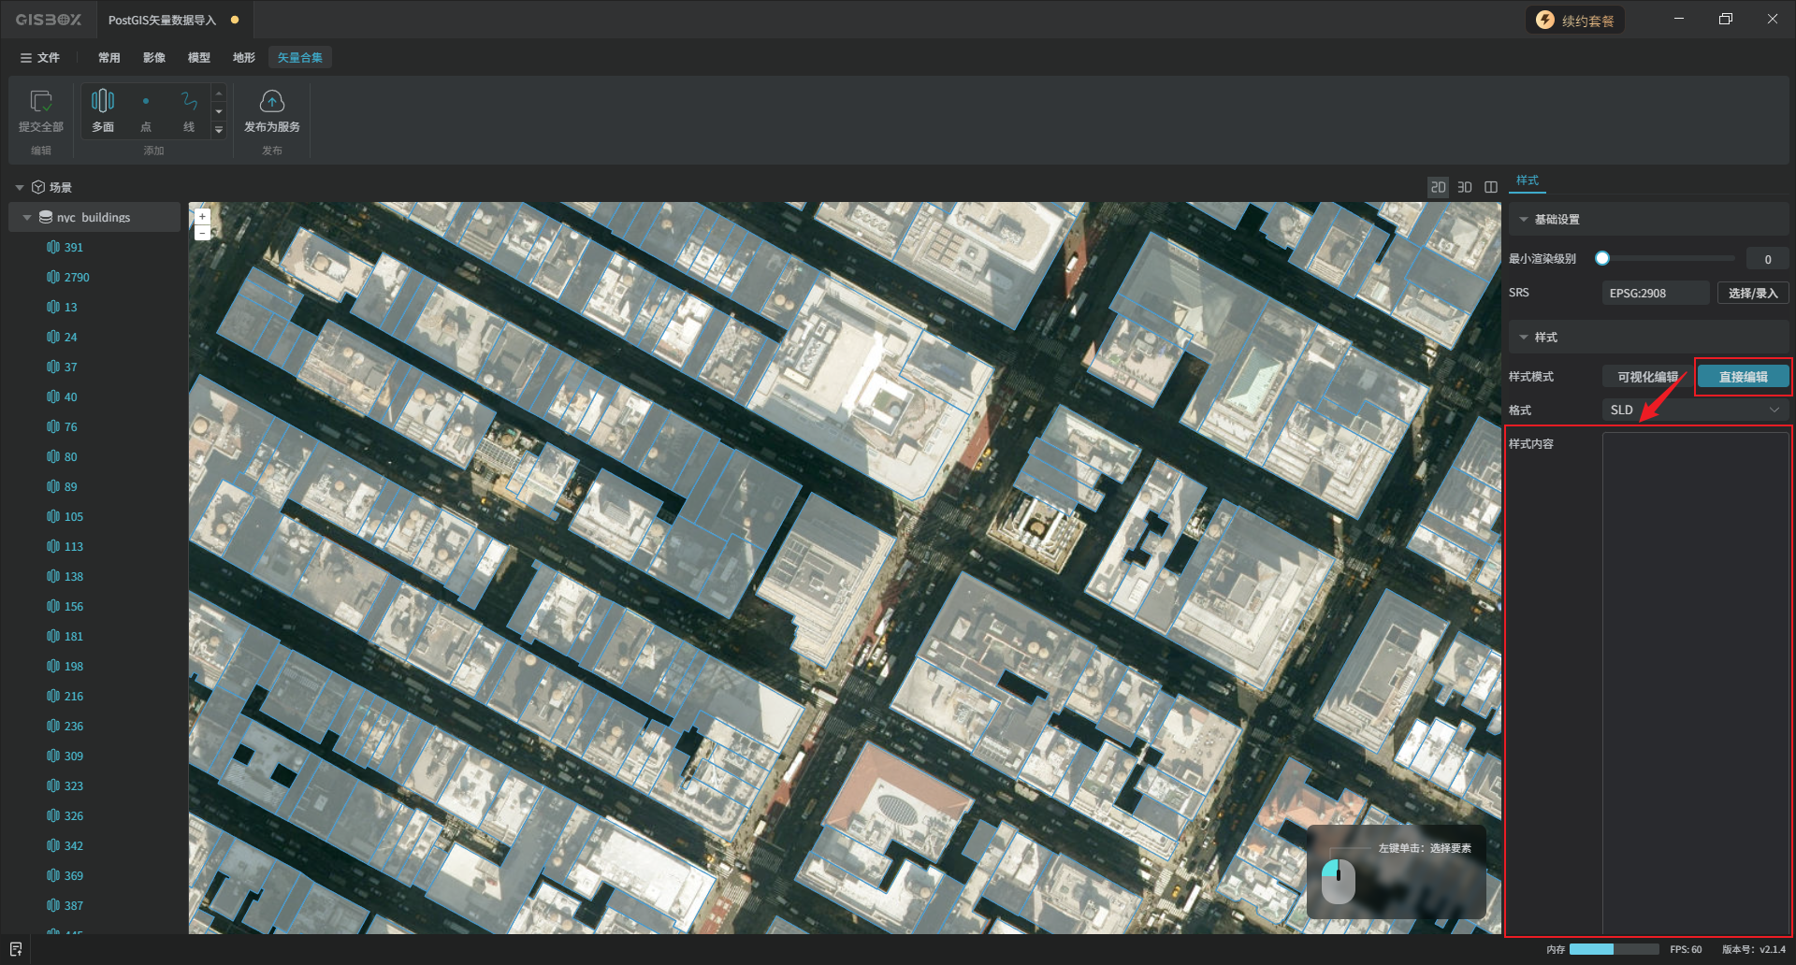Switch the map to 3D view
The width and height of the screenshot is (1796, 965).
(1465, 187)
